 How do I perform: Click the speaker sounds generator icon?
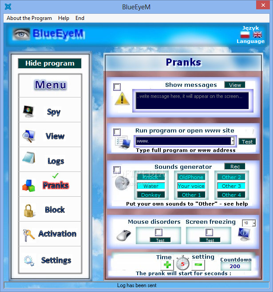coord(122,183)
